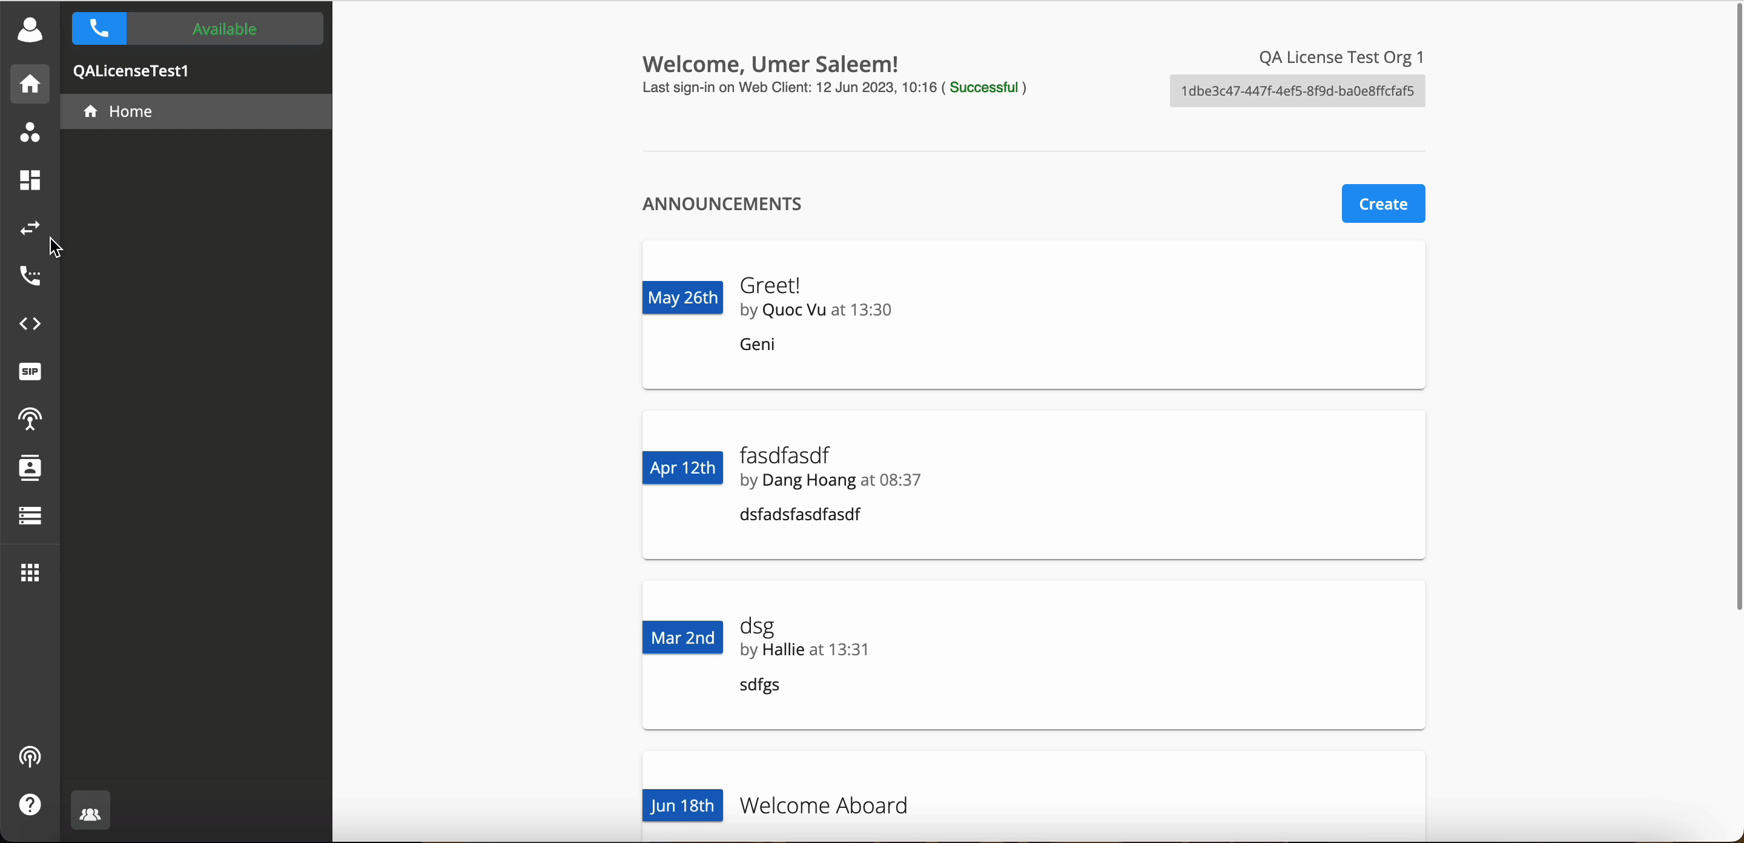Screen dimensions: 1744x843
Task: Open the code brackets developer icon
Action: point(30,323)
